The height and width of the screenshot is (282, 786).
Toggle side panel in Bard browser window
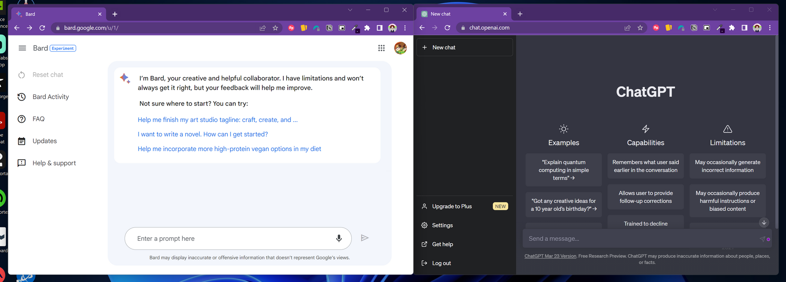(379, 28)
